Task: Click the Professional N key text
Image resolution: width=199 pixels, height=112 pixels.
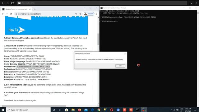Action: 35,69
